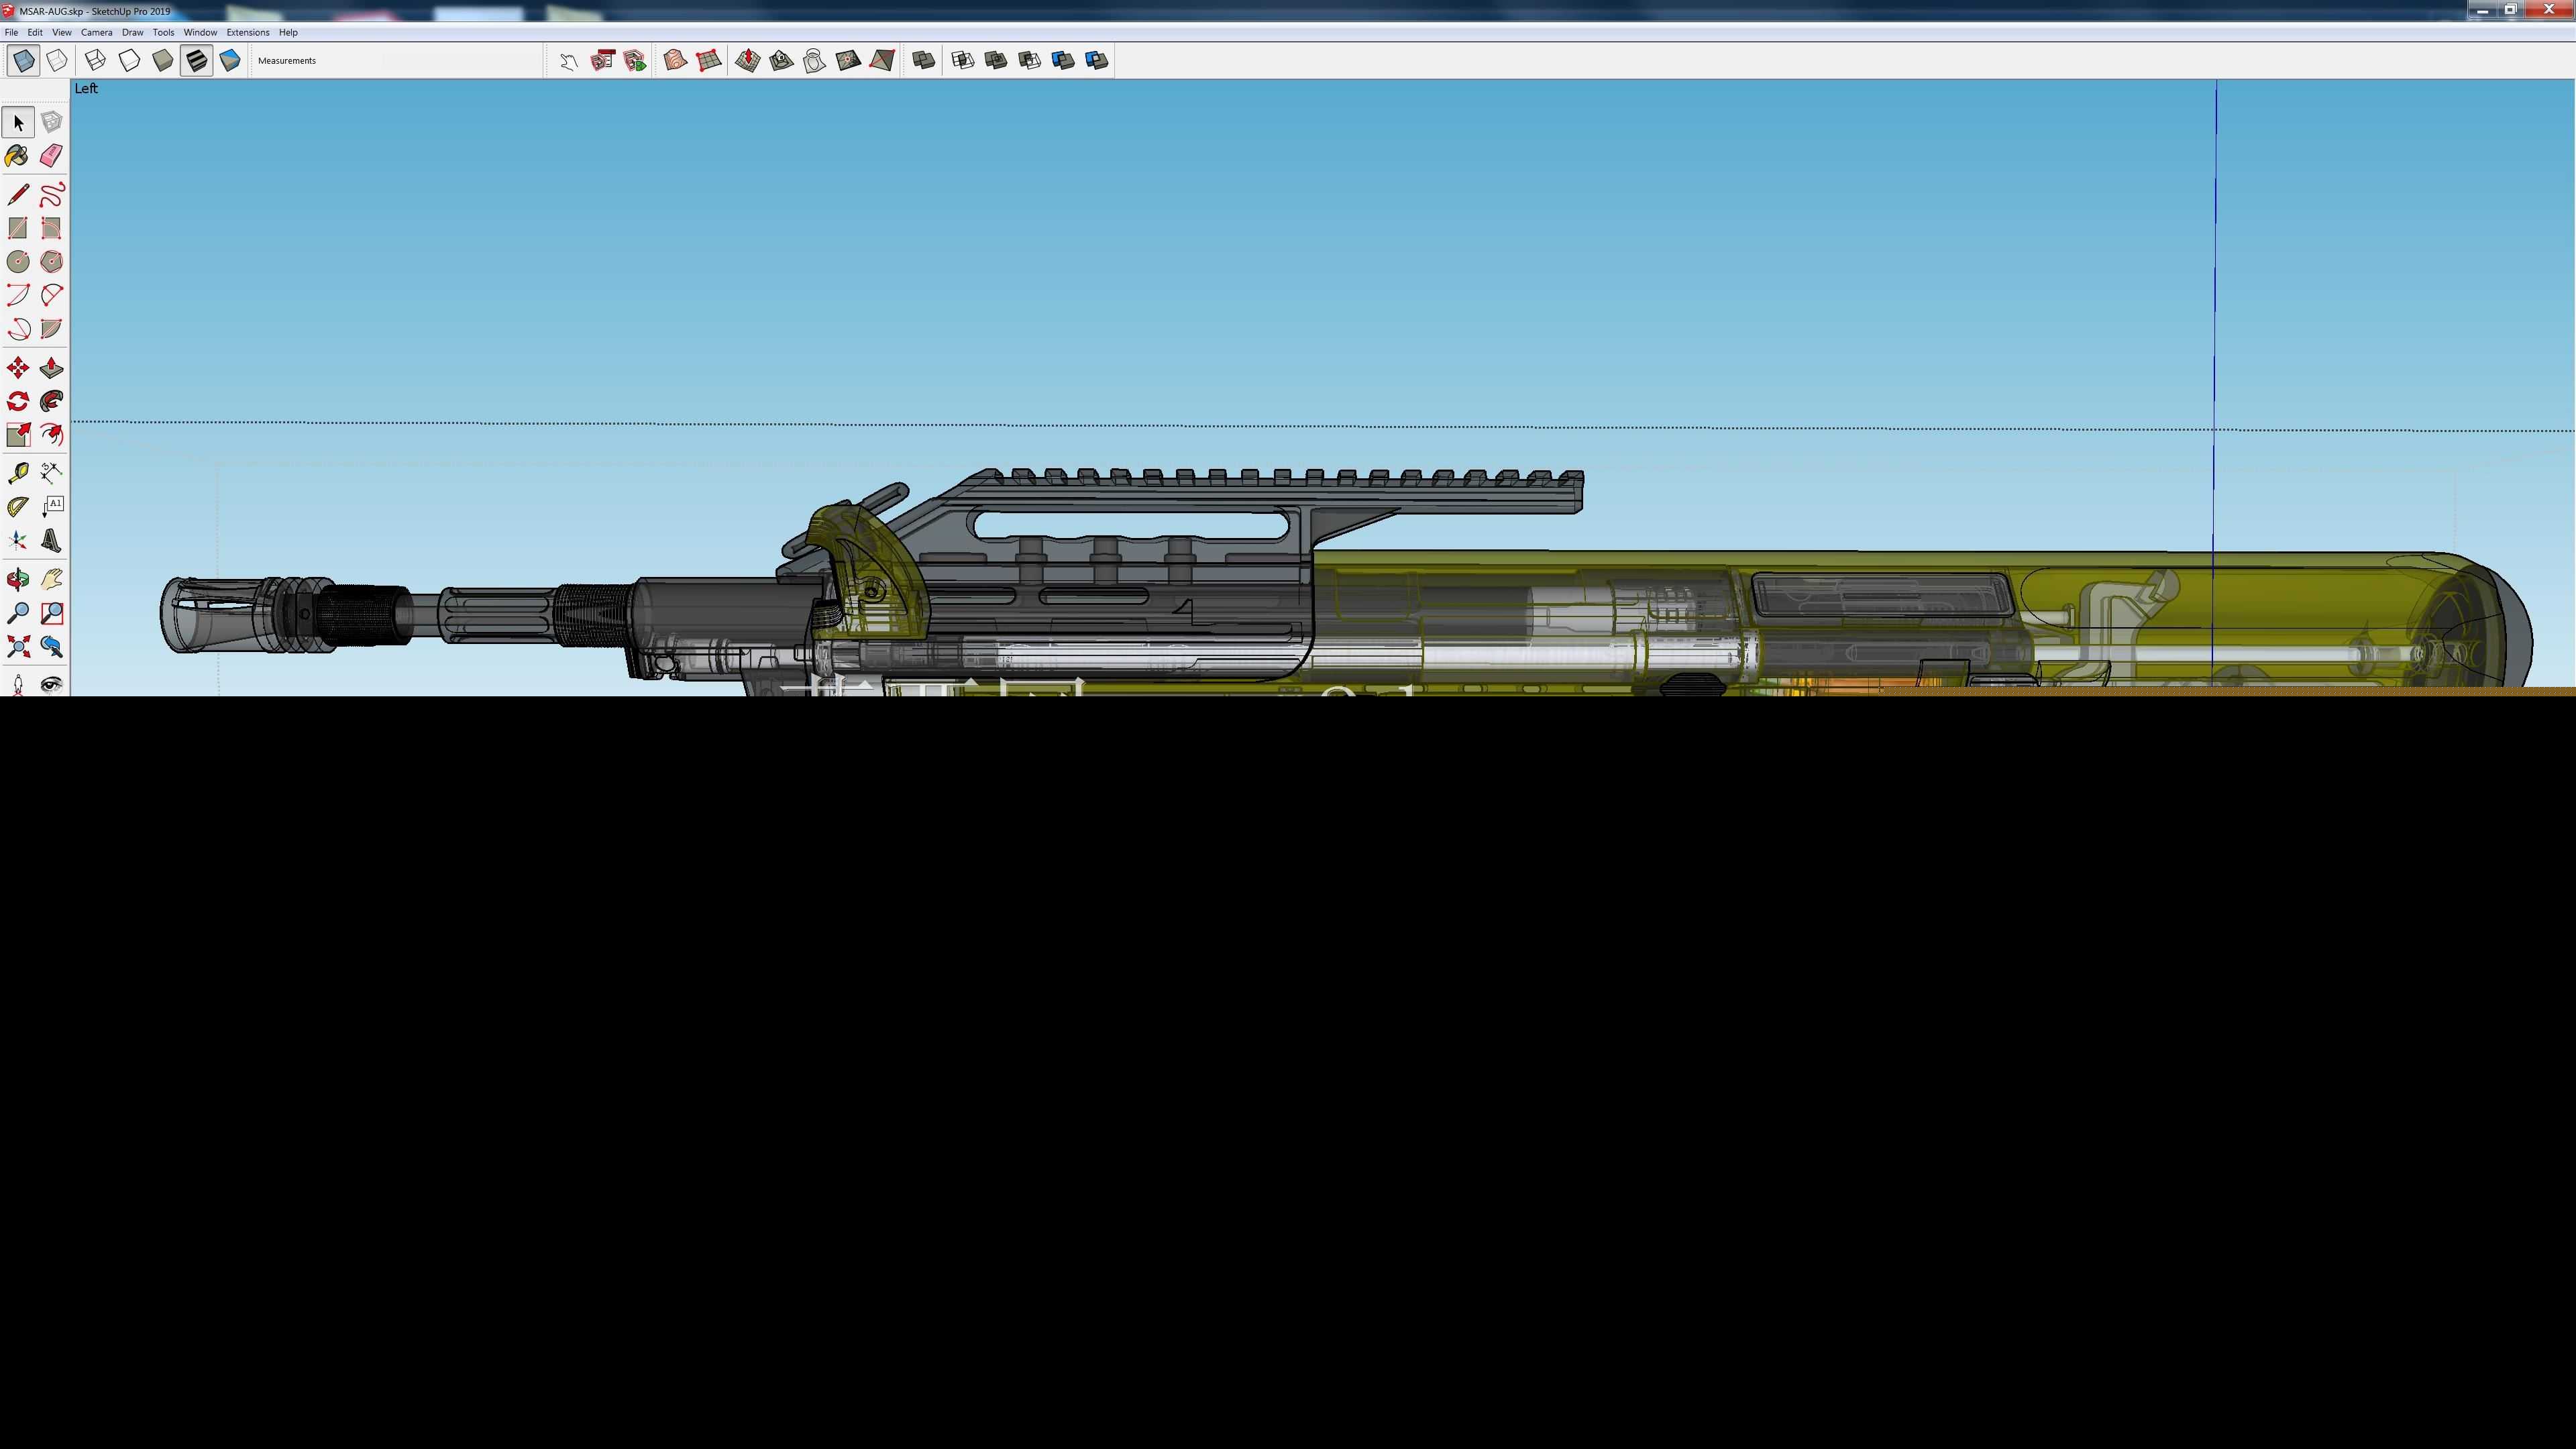Select the Sandbox Add Detail tool
2576x1449 pixels.
[x=848, y=61]
